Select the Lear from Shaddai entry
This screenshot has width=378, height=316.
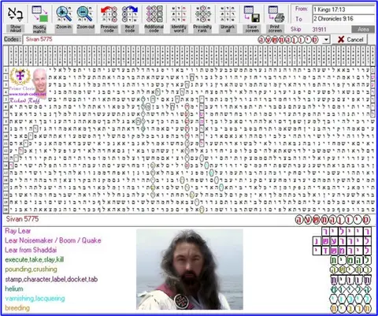pos(31,250)
